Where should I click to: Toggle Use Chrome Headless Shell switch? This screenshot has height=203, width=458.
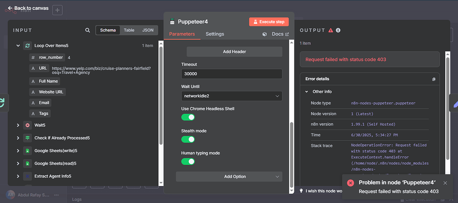coord(188,117)
